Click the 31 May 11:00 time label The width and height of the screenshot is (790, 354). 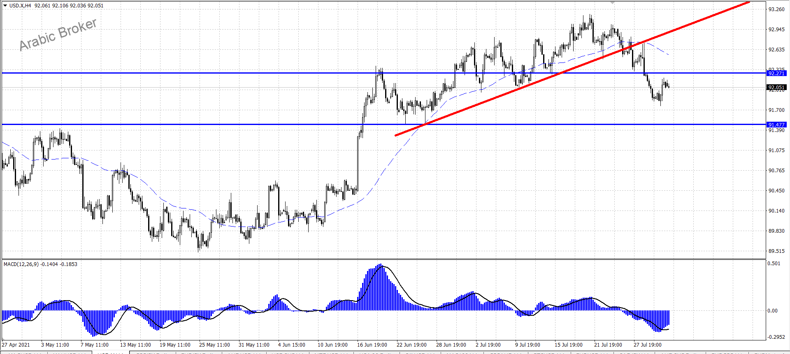click(254, 345)
